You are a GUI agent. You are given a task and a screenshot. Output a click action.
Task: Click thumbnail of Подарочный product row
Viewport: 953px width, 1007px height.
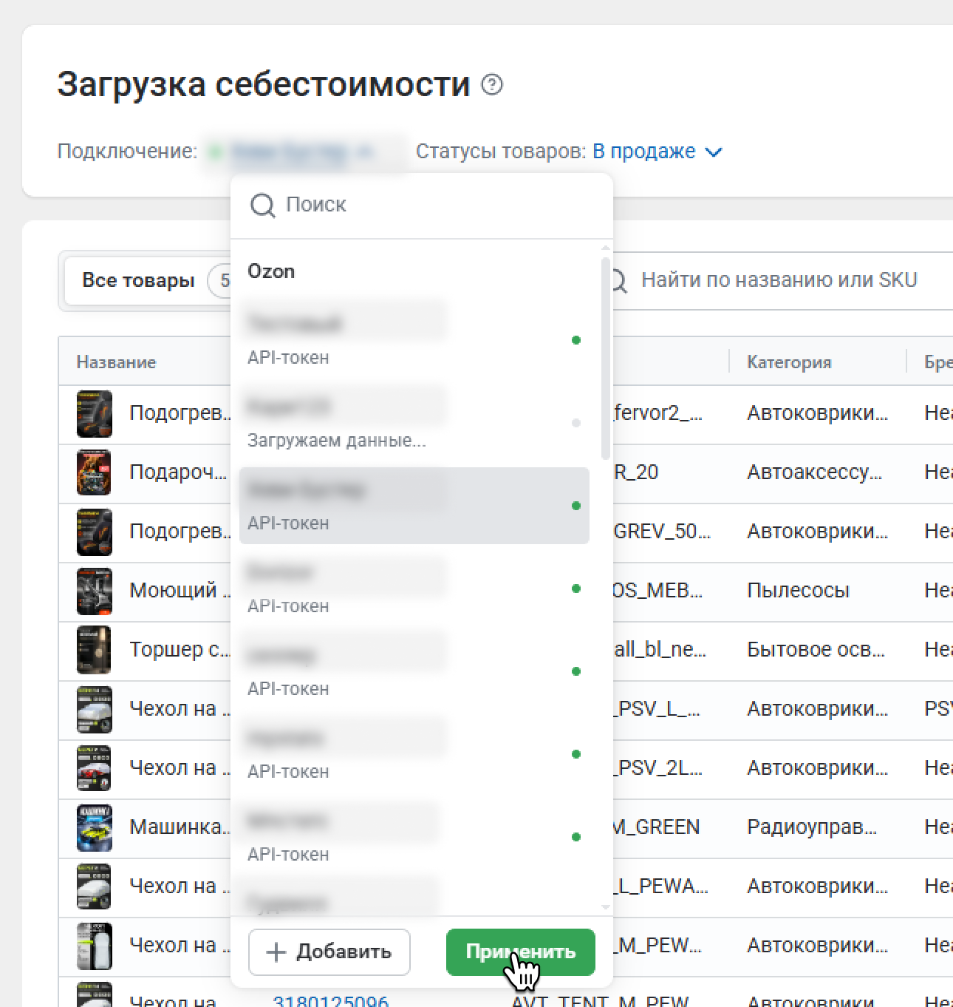coord(95,472)
